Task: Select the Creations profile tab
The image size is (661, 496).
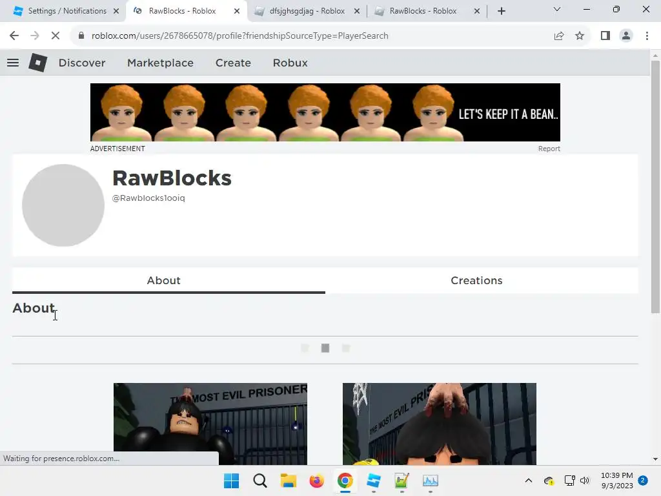Action: [482, 280]
